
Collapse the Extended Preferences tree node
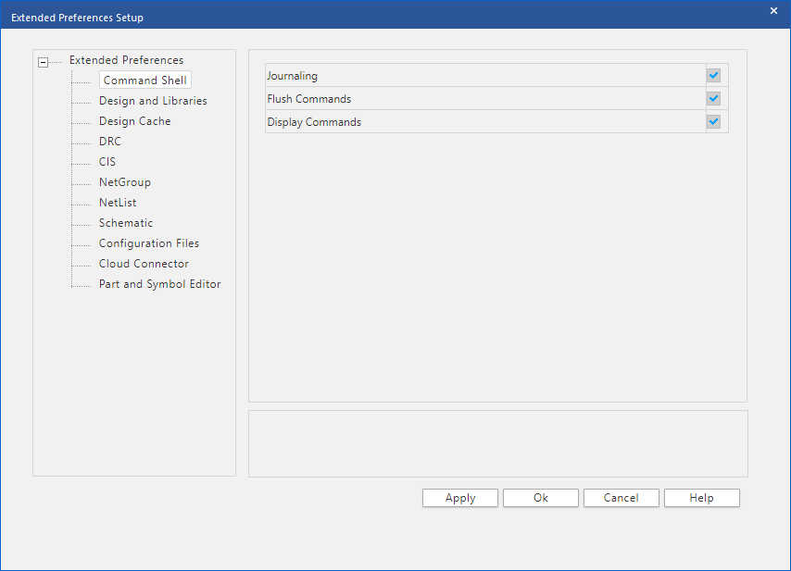(43, 63)
